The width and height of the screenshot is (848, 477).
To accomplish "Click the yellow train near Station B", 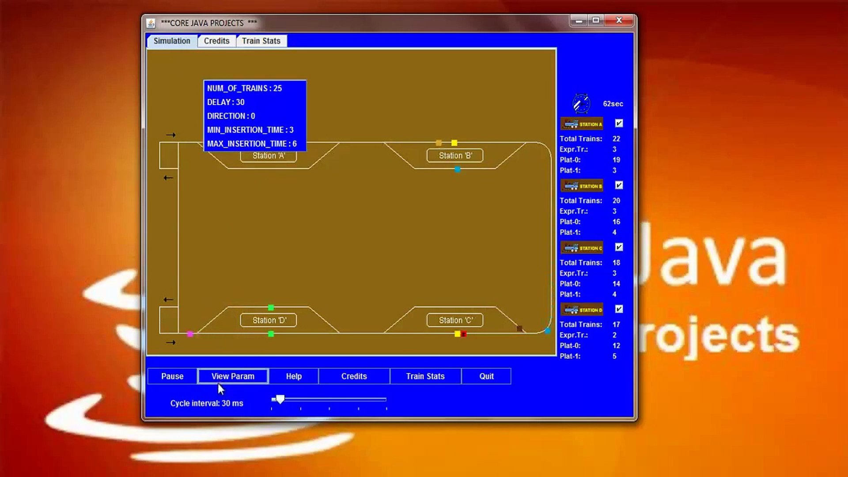I will click(x=454, y=143).
